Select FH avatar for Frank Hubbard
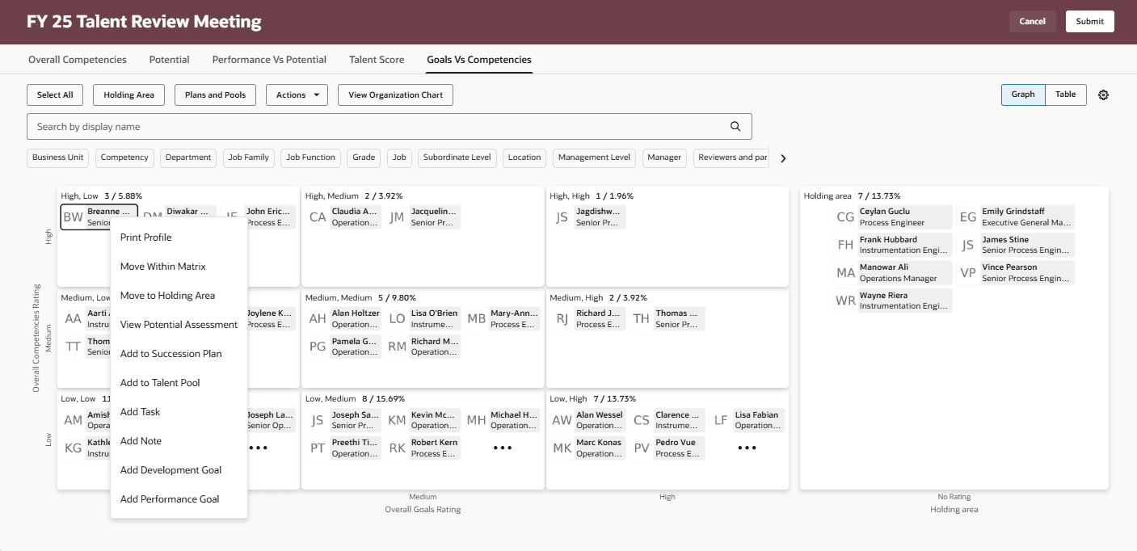Image resolution: width=1137 pixels, height=551 pixels. [845, 245]
